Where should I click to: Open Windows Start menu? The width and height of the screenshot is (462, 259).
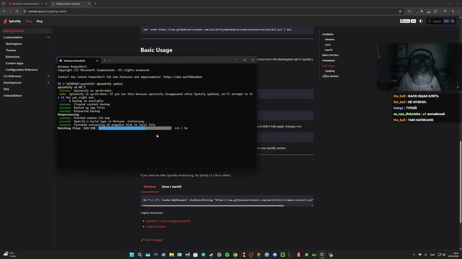point(132,255)
